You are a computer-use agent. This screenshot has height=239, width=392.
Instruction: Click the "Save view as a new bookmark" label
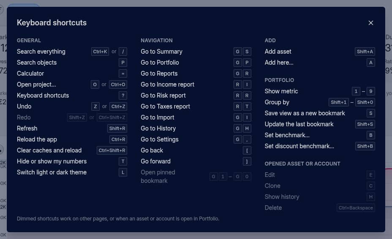(x=305, y=113)
